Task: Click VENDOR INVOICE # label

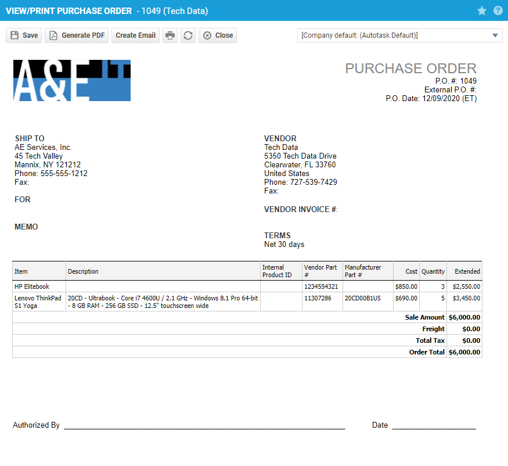Action: [301, 210]
